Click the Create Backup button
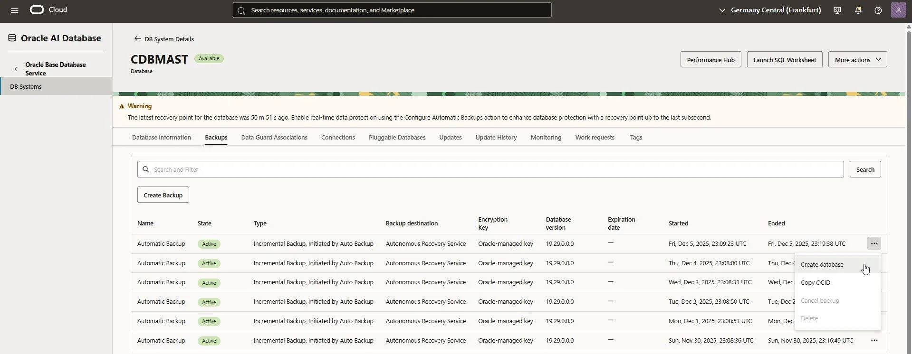Screen dimensions: 912x354 click(x=163, y=195)
